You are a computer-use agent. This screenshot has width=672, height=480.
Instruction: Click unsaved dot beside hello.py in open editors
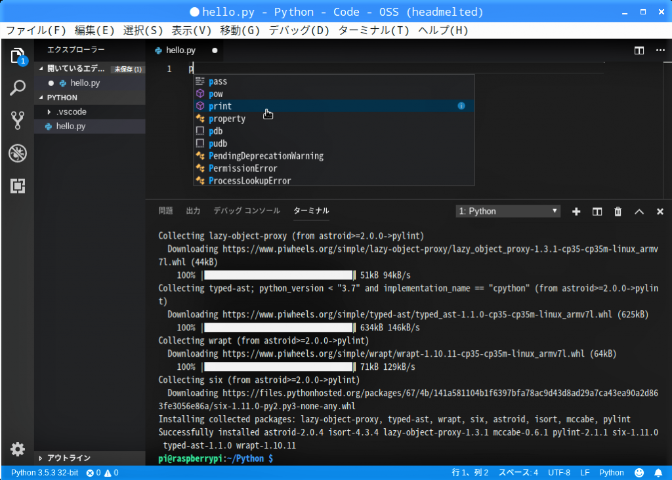(51, 83)
